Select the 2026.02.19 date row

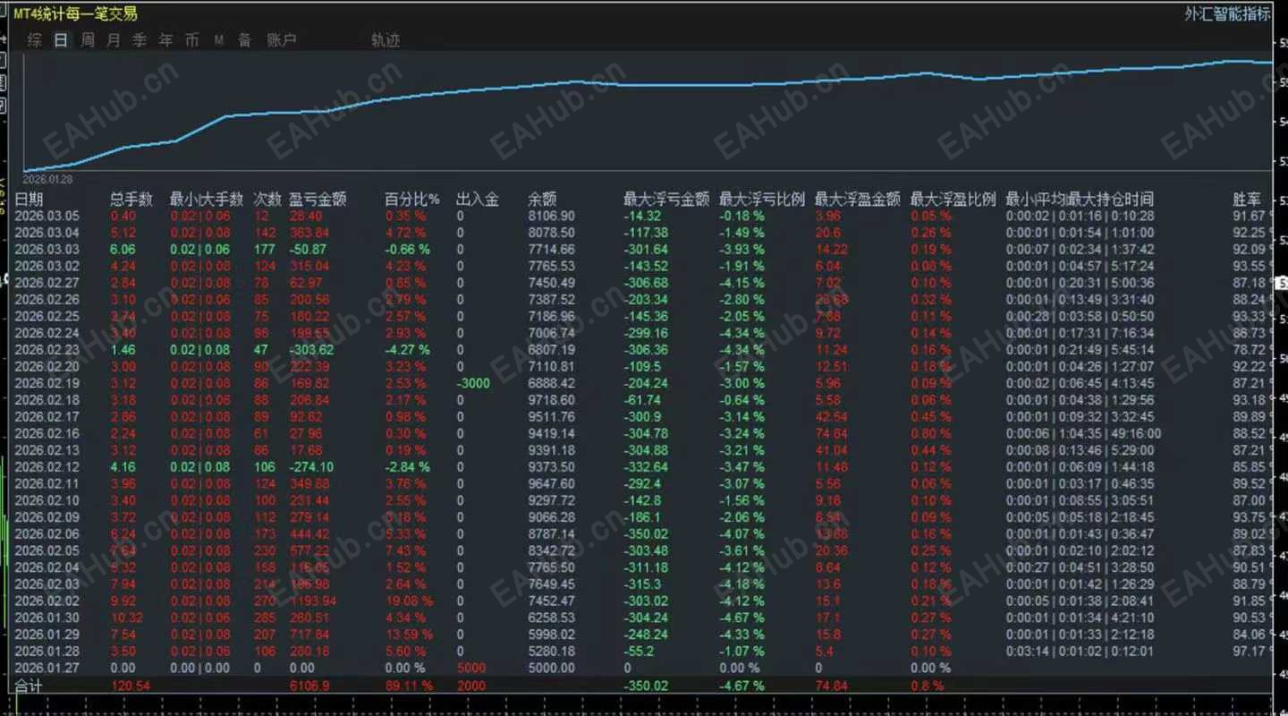coord(47,383)
